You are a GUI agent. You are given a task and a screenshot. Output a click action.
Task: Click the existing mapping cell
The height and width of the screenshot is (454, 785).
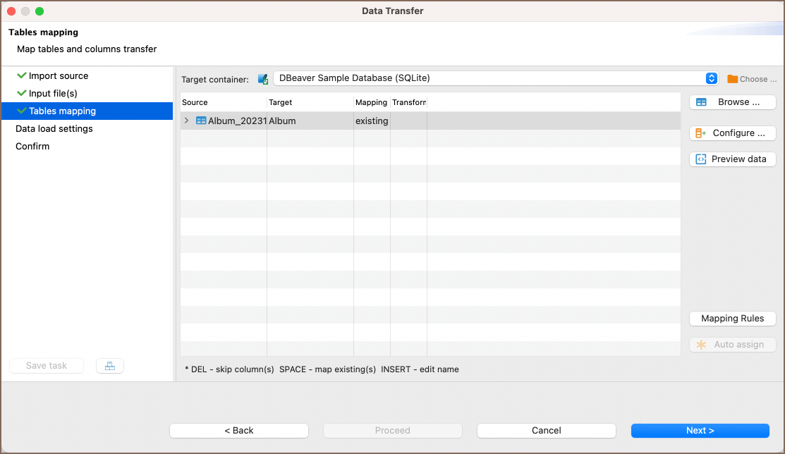click(x=372, y=121)
